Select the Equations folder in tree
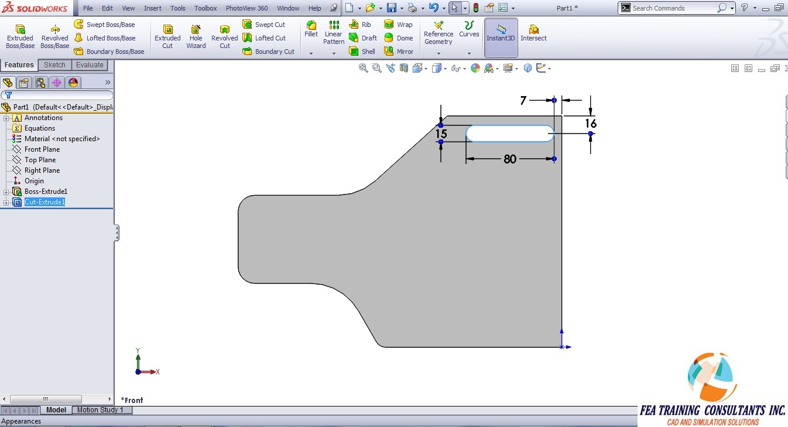 [40, 128]
